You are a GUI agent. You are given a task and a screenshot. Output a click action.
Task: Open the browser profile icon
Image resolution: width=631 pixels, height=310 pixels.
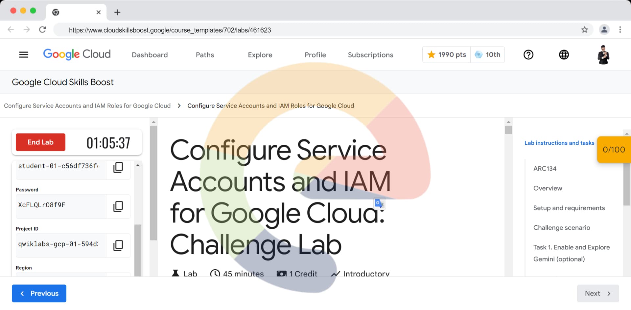tap(604, 30)
